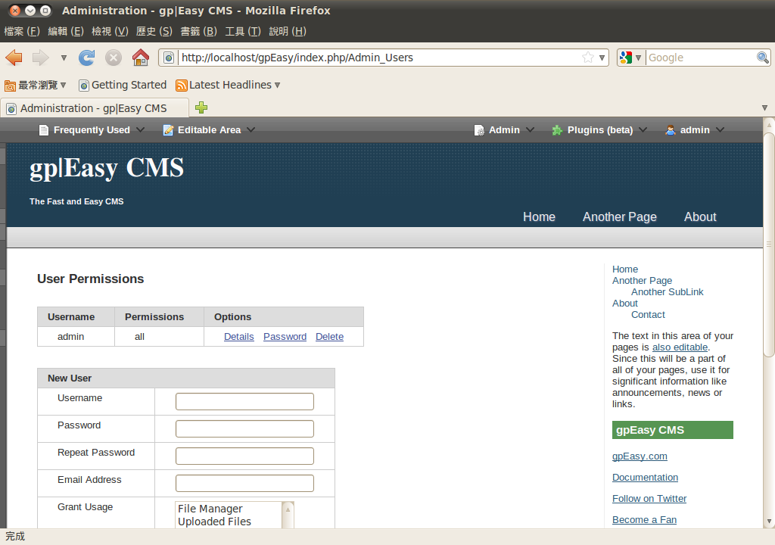This screenshot has width=775, height=545.
Task: Expand the Frequently Used menu arrow
Action: pyautogui.click(x=140, y=129)
